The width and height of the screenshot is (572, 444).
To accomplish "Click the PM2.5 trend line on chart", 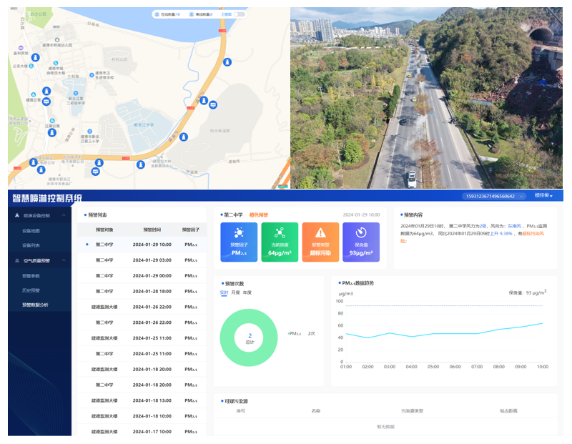I will 444,334.
